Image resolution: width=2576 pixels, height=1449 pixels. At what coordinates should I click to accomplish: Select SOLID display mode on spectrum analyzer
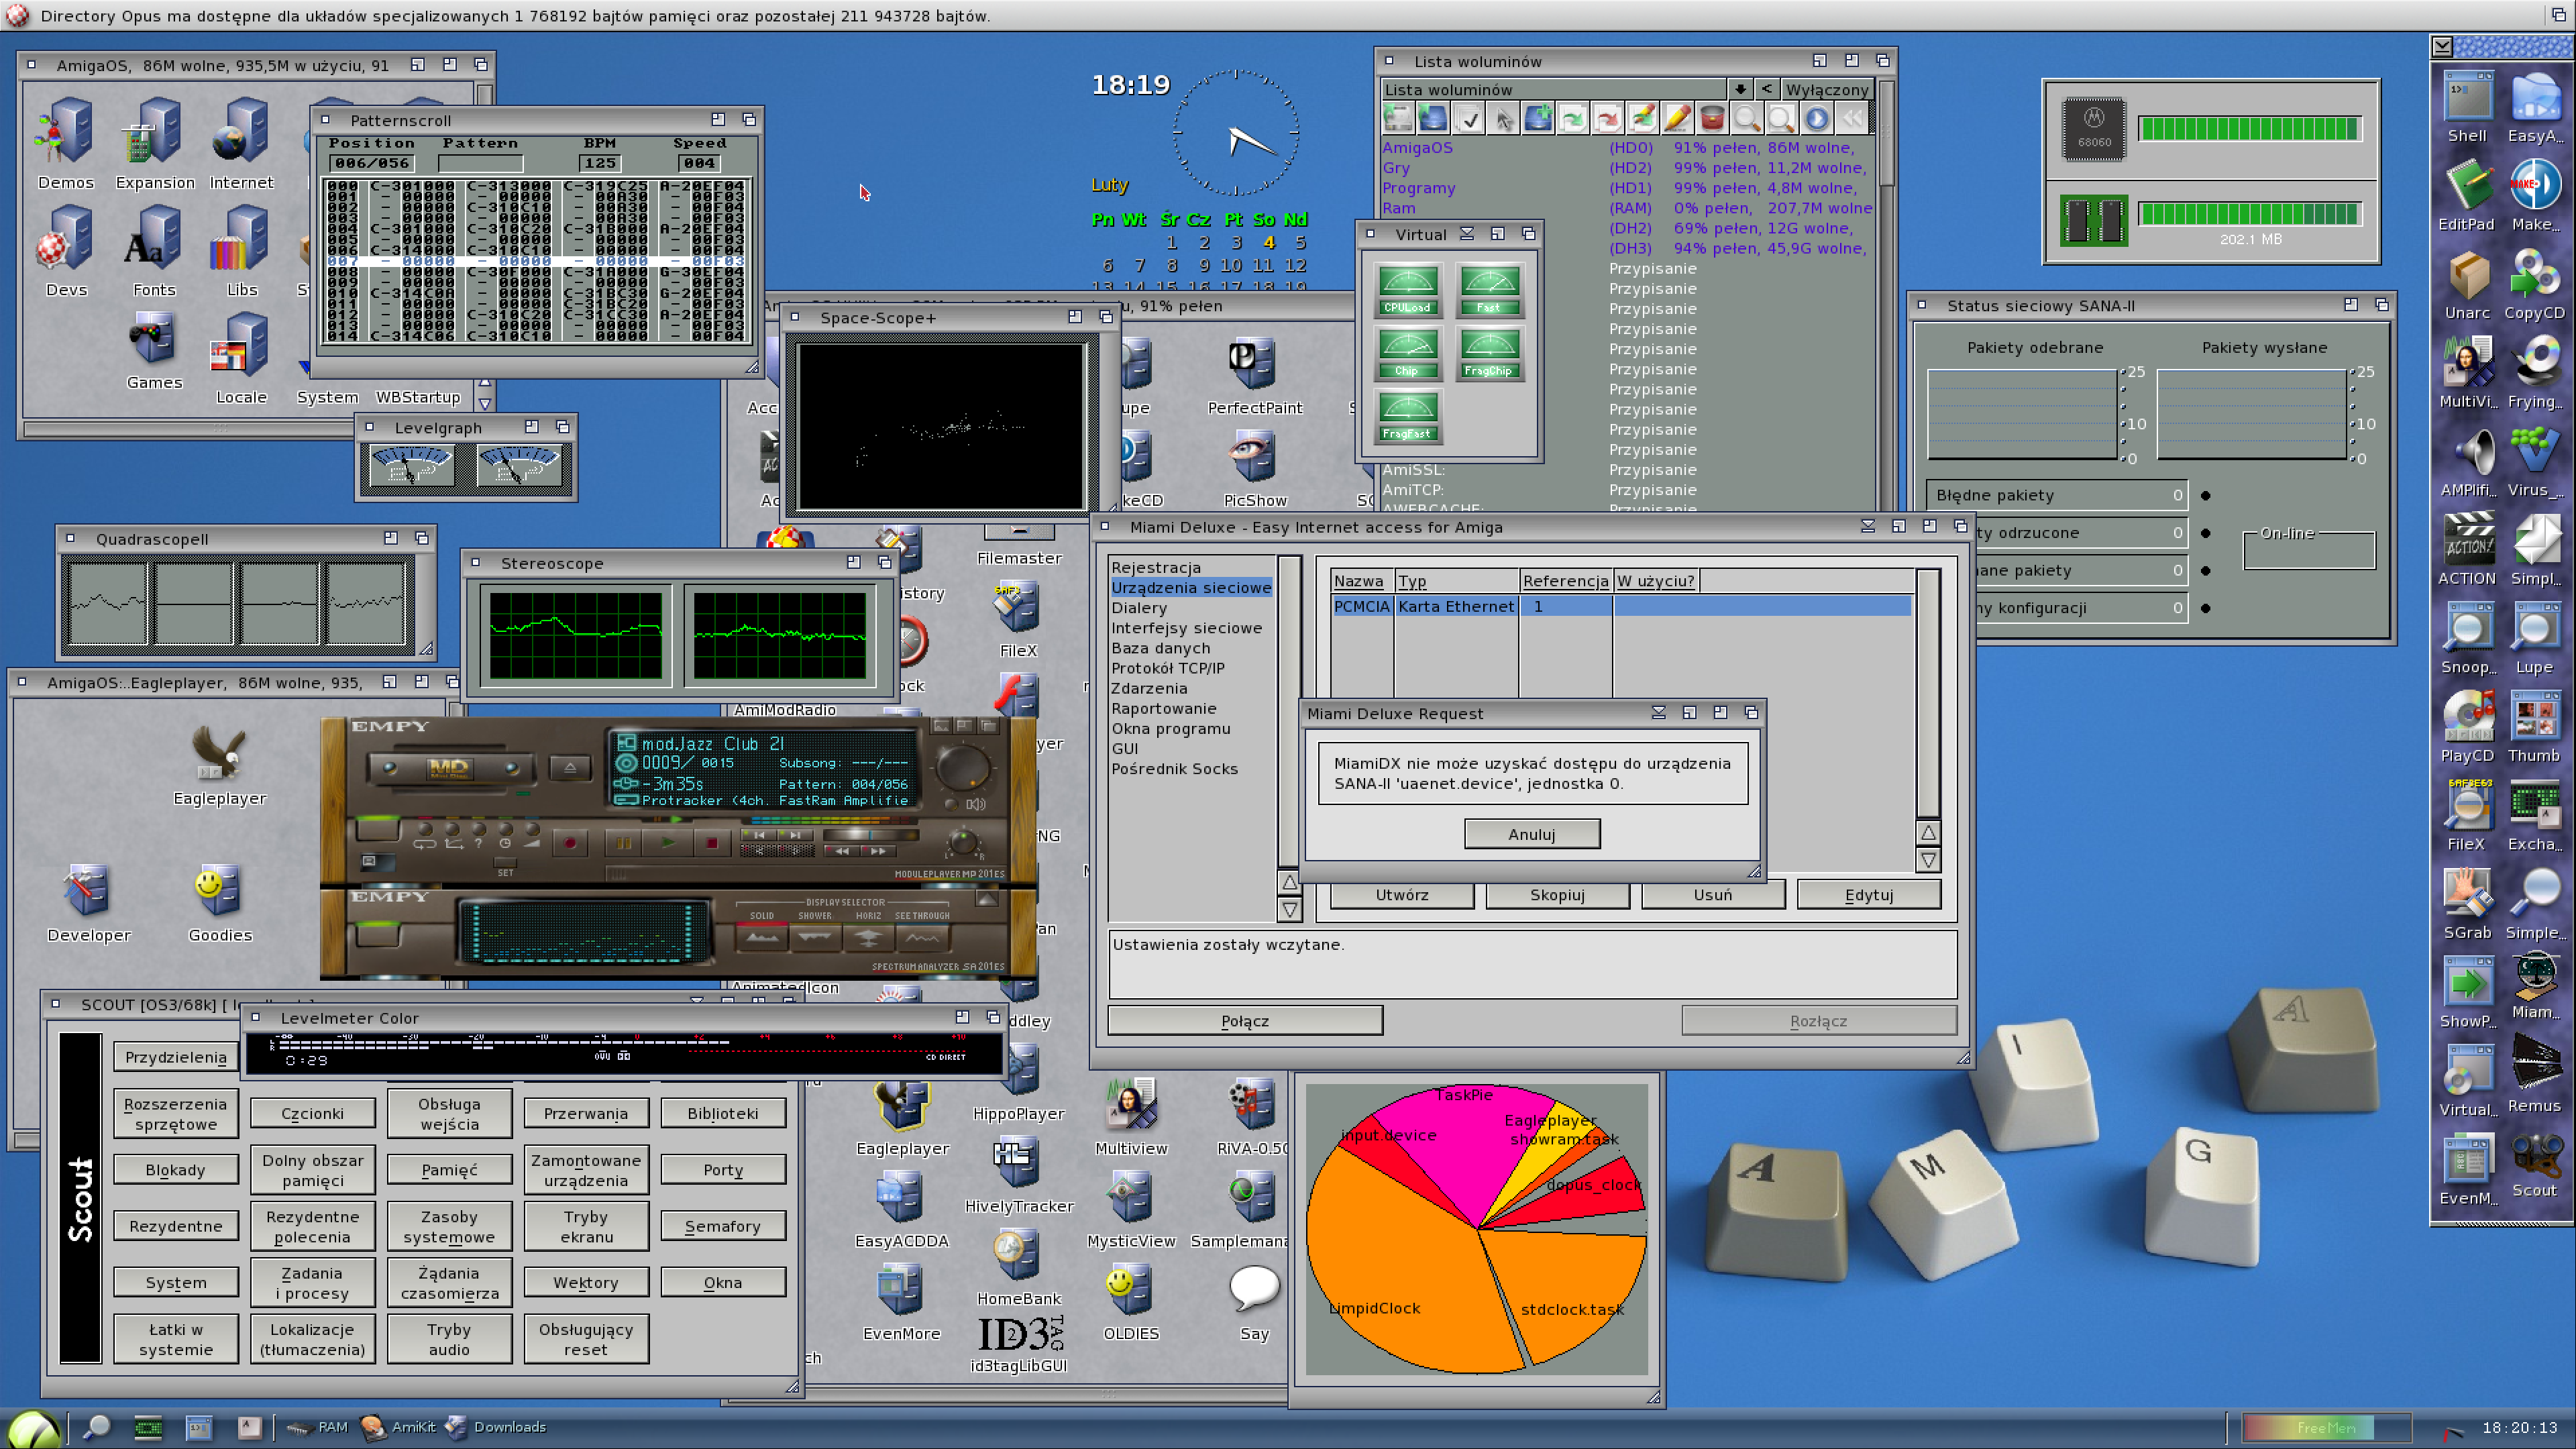pyautogui.click(x=762, y=938)
